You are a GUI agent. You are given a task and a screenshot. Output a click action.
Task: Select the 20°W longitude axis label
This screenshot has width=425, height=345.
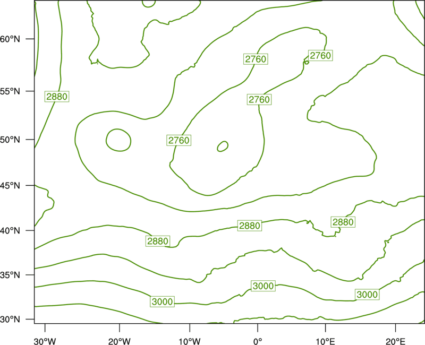click(x=119, y=341)
